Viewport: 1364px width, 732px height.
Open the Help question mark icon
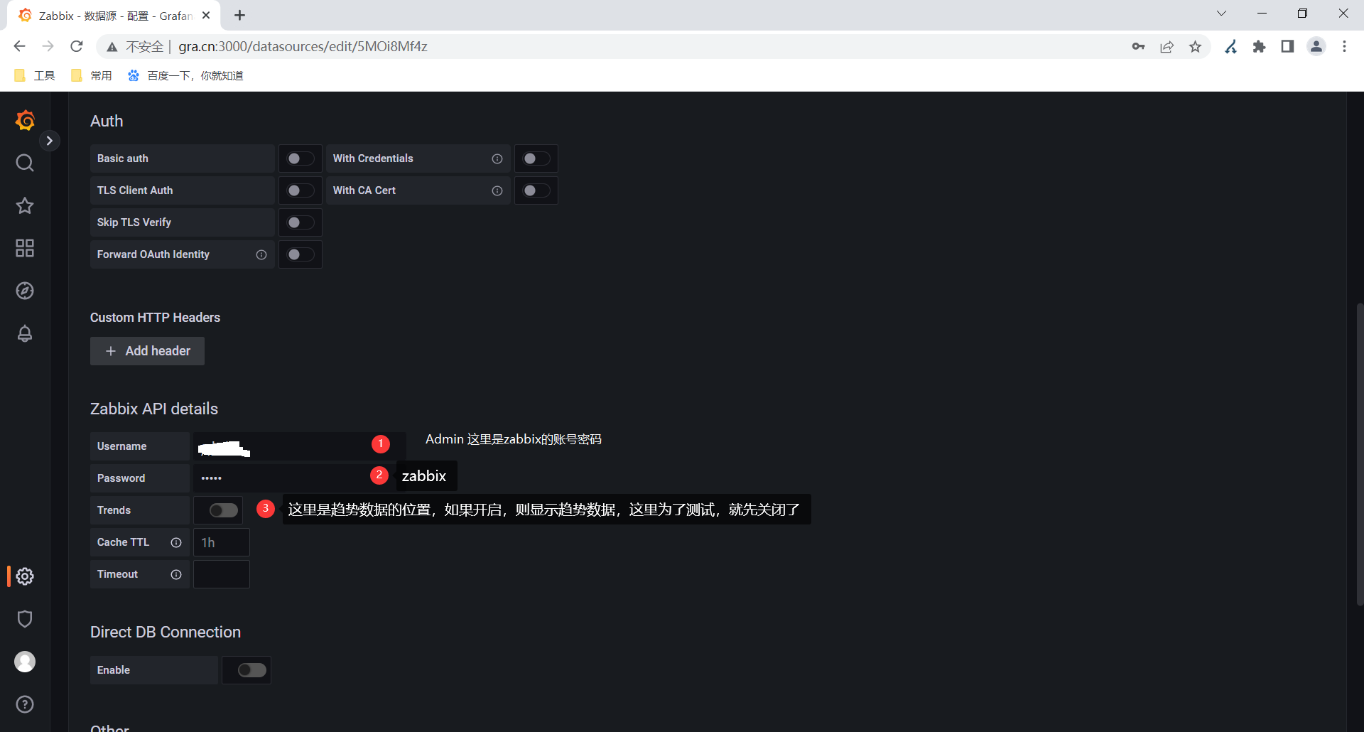coord(25,704)
